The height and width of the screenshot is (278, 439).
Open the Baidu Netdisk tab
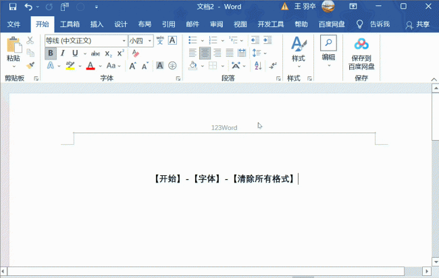tap(332, 24)
